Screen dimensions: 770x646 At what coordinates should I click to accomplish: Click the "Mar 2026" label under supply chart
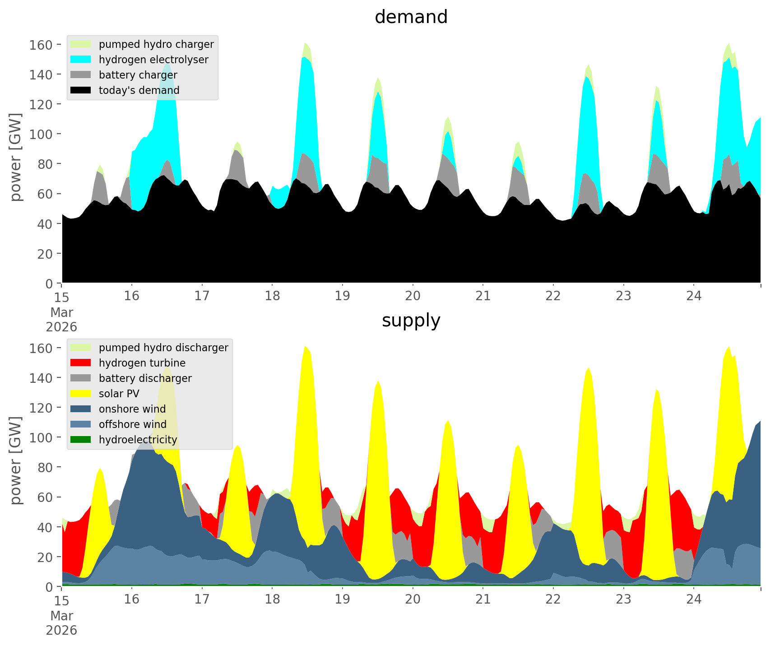tap(61, 623)
